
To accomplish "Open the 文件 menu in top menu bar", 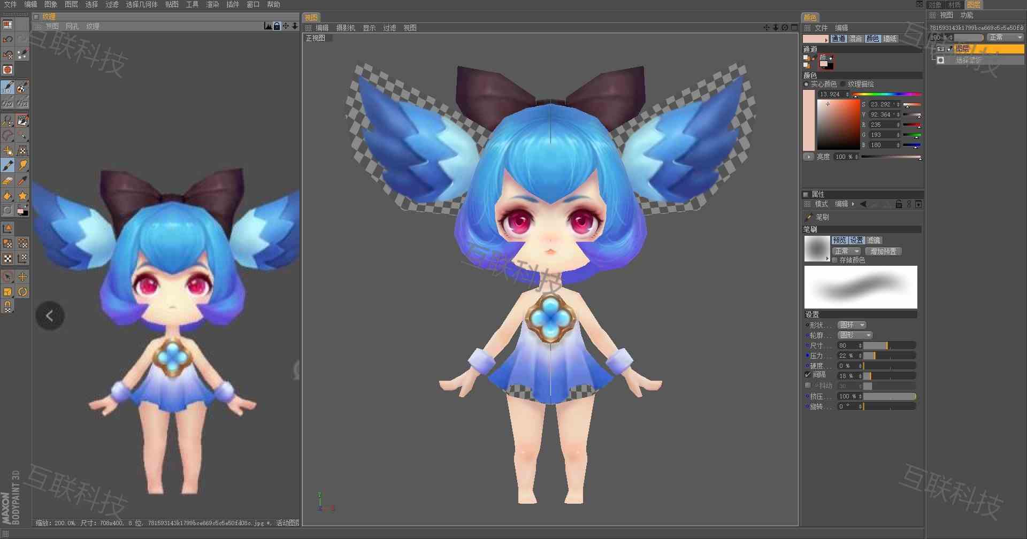I will [x=10, y=4].
